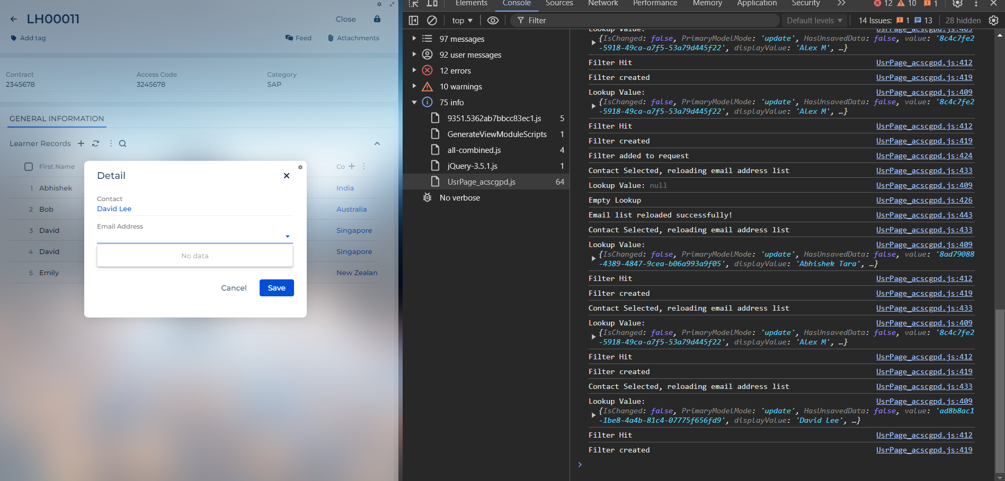Select jQuery-3.5.1.js in console sidebar
Screen dimensions: 1005x481
[486, 166]
